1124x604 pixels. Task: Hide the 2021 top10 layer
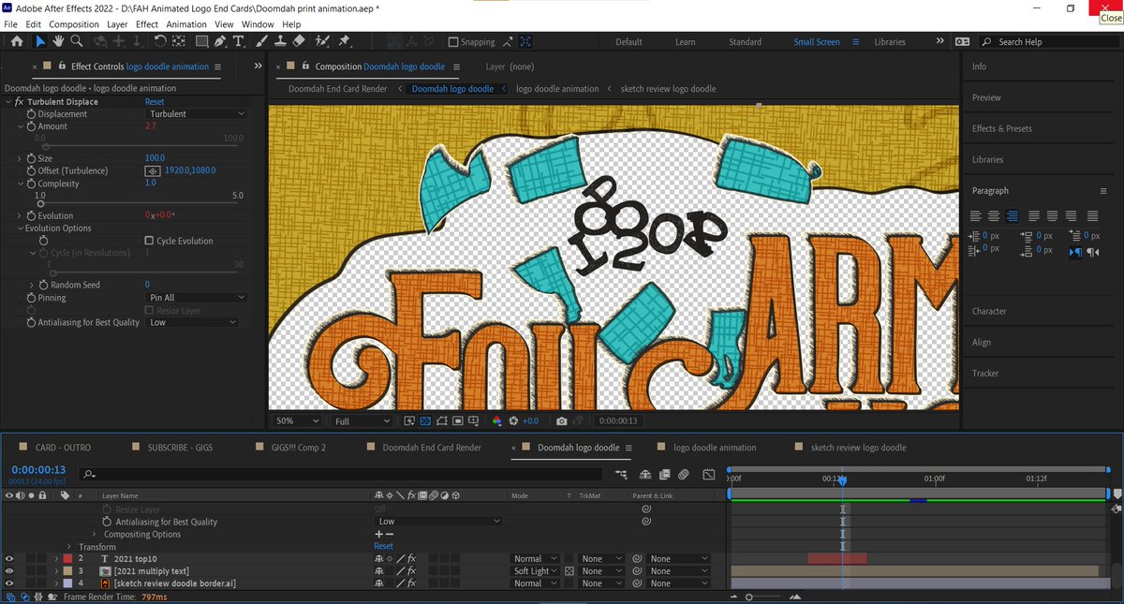(9, 559)
